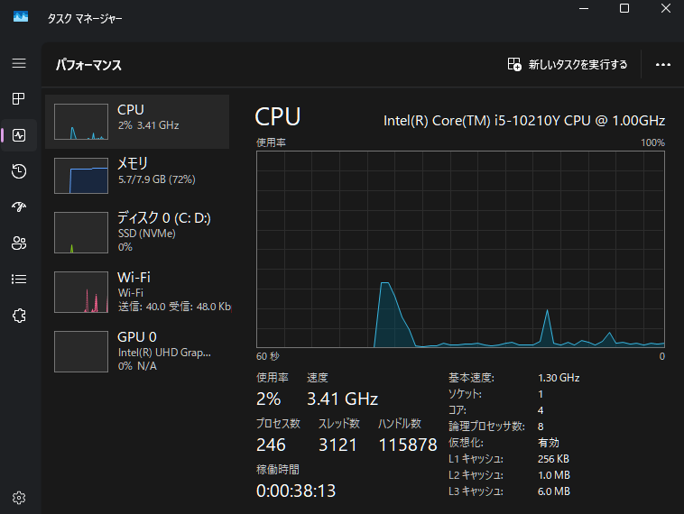Image resolution: width=684 pixels, height=514 pixels.
Task: Click the 2% usage value
Action: tap(269, 399)
